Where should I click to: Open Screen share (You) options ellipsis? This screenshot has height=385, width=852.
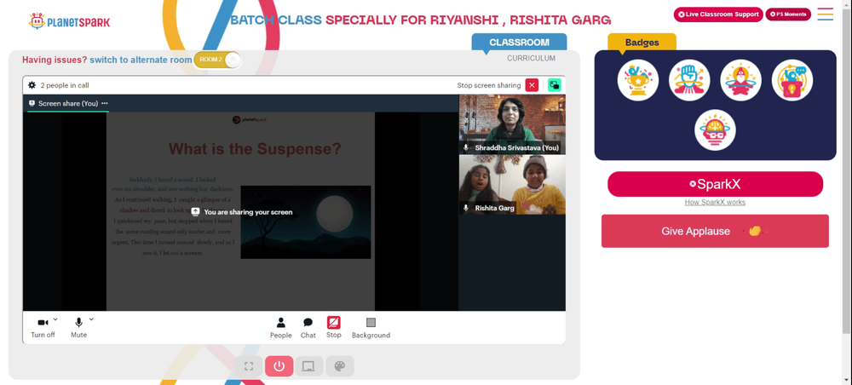click(104, 103)
